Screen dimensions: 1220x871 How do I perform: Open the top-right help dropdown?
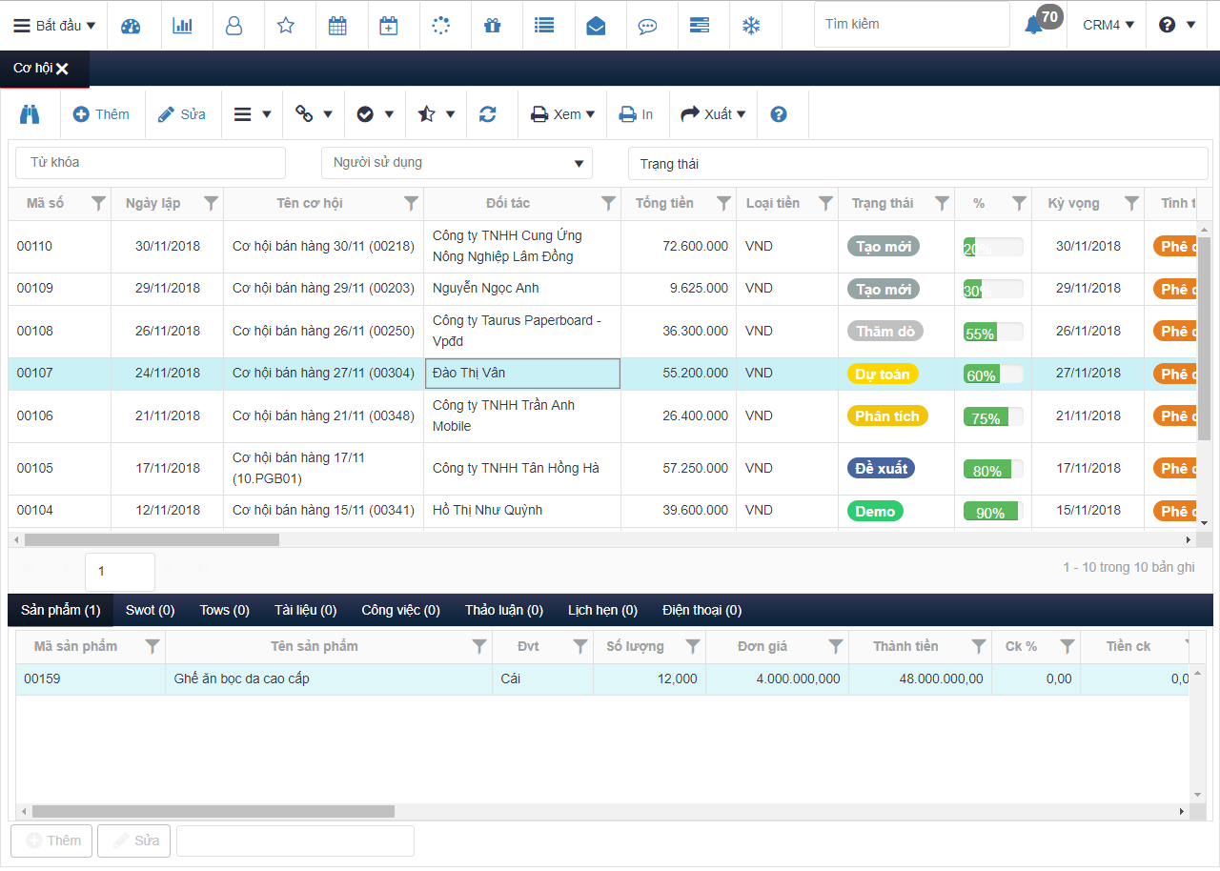(x=1177, y=26)
